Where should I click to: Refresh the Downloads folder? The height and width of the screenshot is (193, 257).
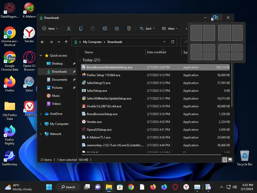click(x=173, y=42)
